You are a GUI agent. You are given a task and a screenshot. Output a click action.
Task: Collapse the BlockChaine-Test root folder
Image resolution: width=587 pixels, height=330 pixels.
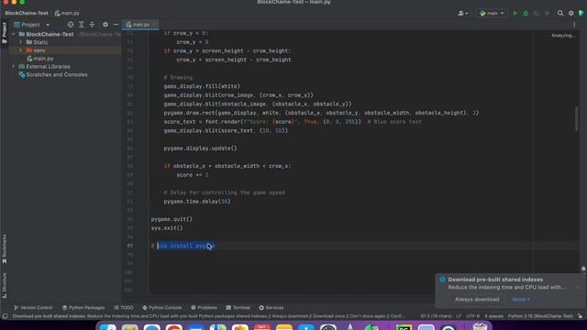pos(14,34)
